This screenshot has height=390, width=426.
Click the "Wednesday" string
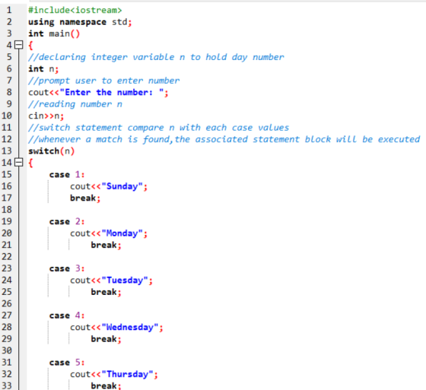pyautogui.click(x=130, y=327)
